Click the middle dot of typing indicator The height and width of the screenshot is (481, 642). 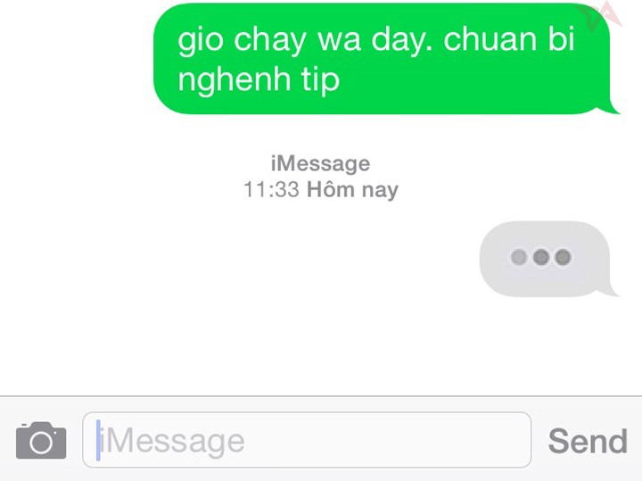coord(541,257)
